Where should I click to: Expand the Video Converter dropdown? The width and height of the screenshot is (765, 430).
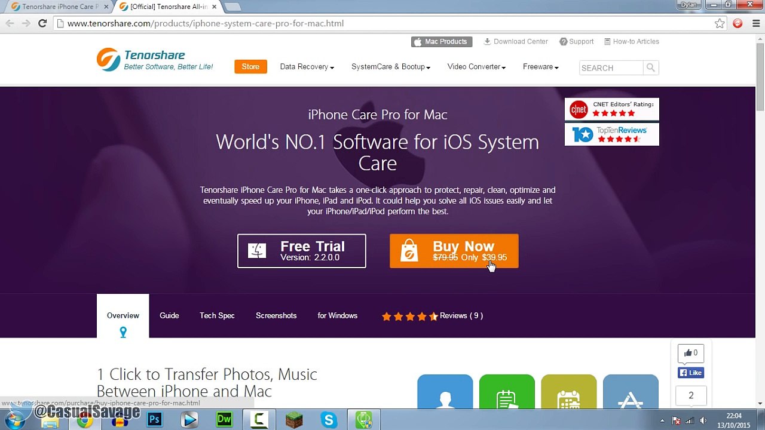pyautogui.click(x=476, y=67)
